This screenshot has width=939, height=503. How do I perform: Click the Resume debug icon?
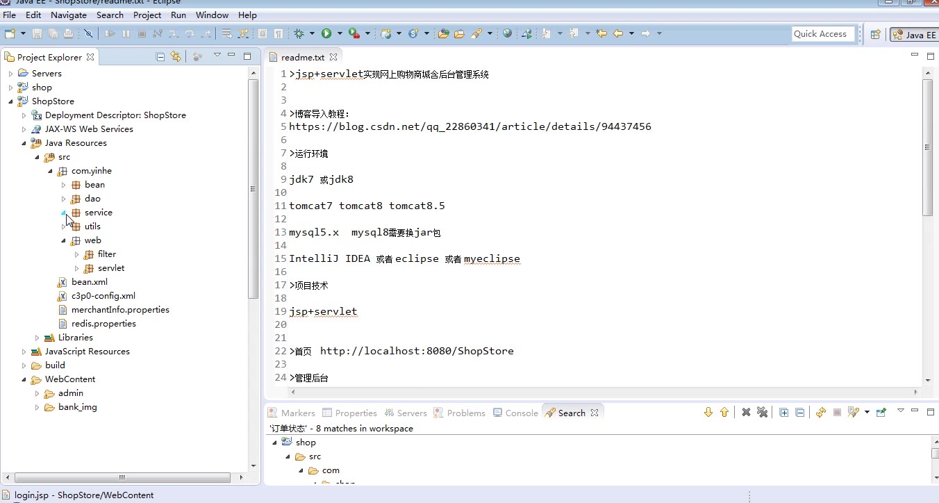(x=110, y=33)
